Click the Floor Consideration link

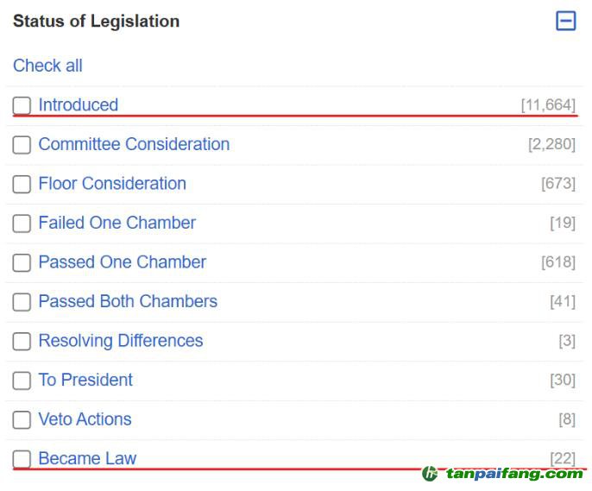click(x=112, y=184)
